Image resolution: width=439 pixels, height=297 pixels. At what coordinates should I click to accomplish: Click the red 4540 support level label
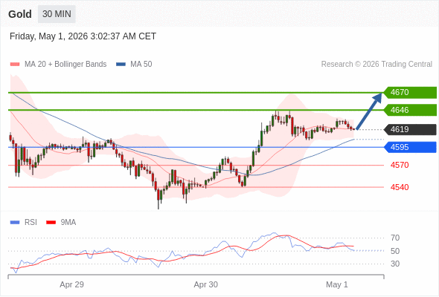[x=400, y=187]
